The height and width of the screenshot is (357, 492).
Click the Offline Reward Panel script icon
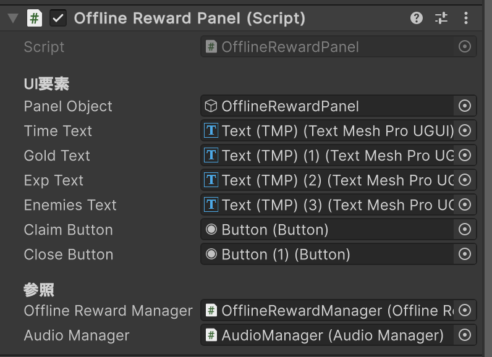(x=35, y=19)
